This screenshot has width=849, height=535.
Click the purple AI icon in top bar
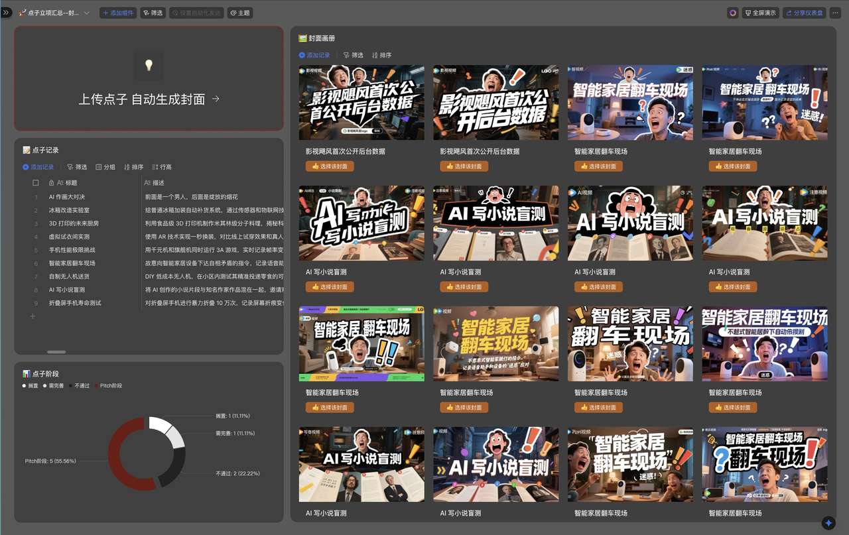point(732,13)
